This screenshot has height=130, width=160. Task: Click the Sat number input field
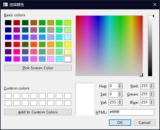point(113,94)
